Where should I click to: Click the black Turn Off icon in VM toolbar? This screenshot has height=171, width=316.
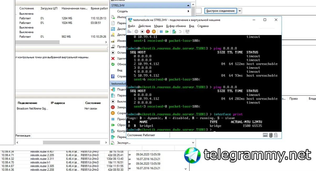142,31
